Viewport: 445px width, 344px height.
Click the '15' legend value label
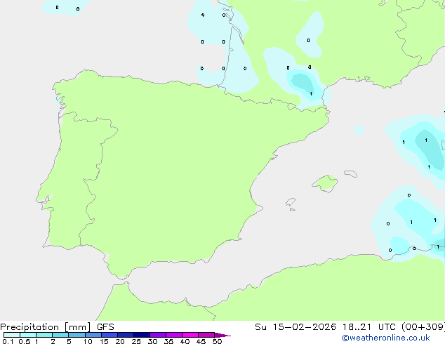click(104, 341)
